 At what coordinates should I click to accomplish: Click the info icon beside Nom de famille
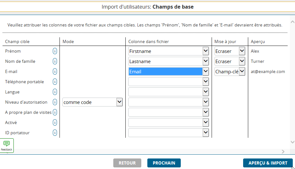(55, 61)
